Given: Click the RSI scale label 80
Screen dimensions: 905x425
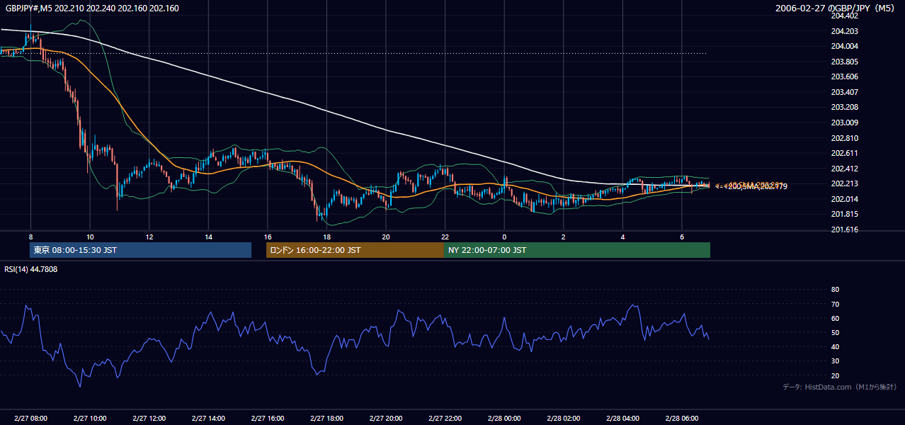Looking at the screenshot, I should [835, 290].
